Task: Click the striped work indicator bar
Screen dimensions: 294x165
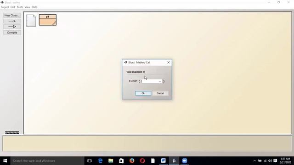Action: click(12, 132)
